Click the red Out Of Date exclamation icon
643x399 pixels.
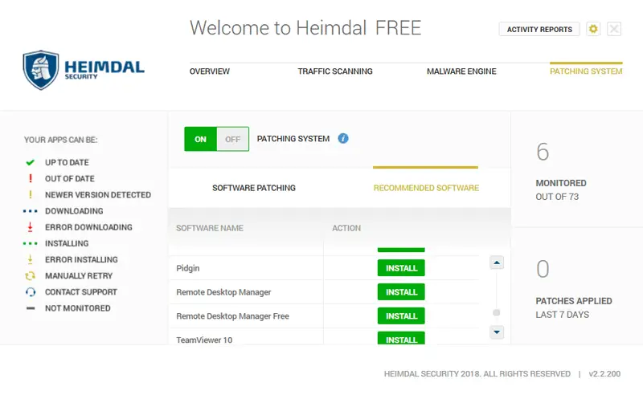pos(31,178)
